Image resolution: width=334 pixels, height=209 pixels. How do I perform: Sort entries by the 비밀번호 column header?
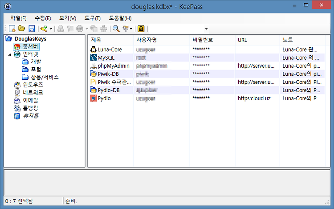(x=212, y=40)
